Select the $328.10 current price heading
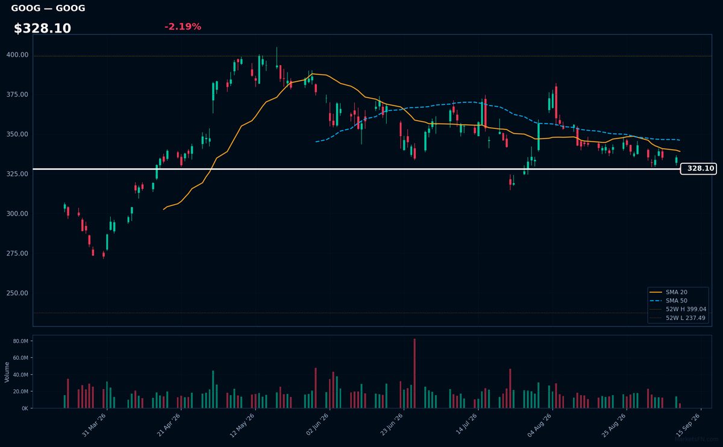This screenshot has height=447, width=723. click(x=42, y=28)
